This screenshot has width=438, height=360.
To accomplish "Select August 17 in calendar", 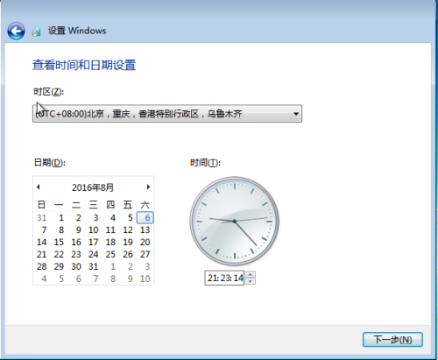I will point(93,242).
